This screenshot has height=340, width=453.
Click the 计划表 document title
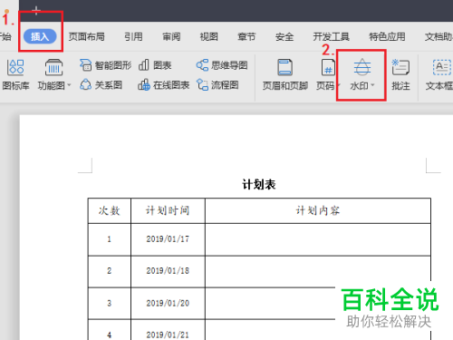point(259,184)
